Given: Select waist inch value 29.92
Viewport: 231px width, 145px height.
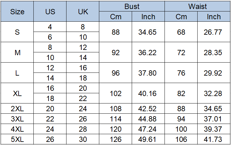Looking at the screenshot, I should coord(214,72).
